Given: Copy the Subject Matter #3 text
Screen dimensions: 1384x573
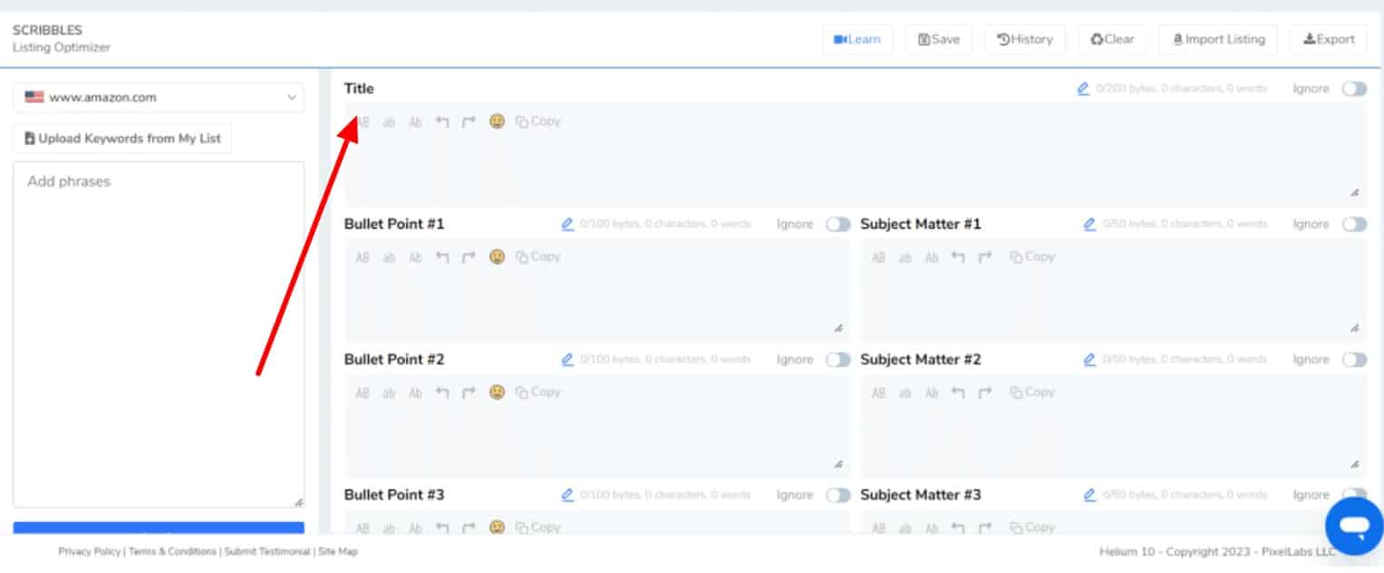Looking at the screenshot, I should pos(1032,527).
